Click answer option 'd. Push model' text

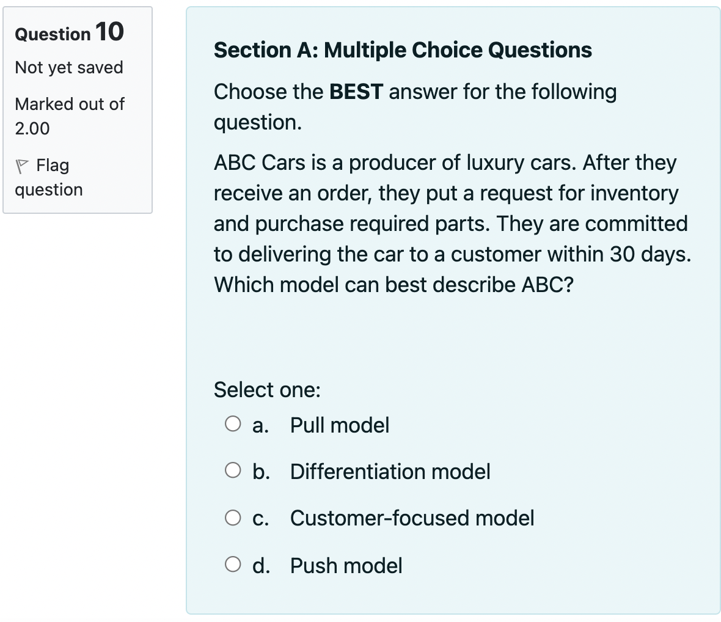pos(346,566)
